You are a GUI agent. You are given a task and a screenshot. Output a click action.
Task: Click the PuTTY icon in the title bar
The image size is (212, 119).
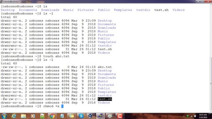[1, 1]
